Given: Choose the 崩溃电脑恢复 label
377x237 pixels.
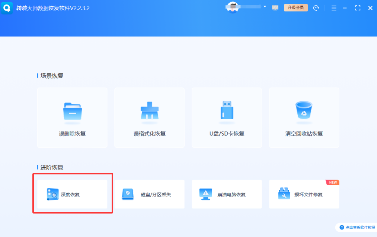Looking at the screenshot, I should [x=231, y=195].
